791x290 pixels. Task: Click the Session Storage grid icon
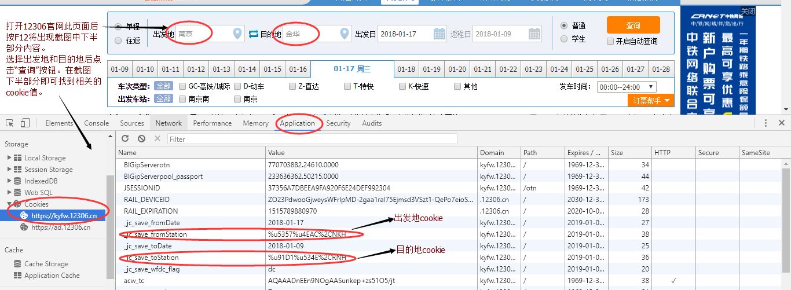pyautogui.click(x=19, y=170)
